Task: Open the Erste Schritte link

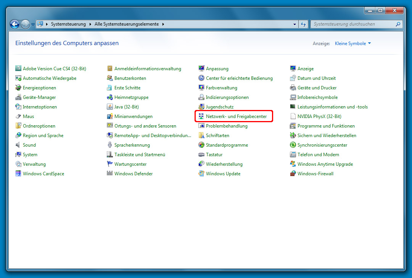Action: point(127,88)
